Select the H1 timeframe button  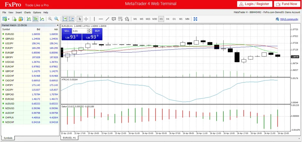click(161, 19)
